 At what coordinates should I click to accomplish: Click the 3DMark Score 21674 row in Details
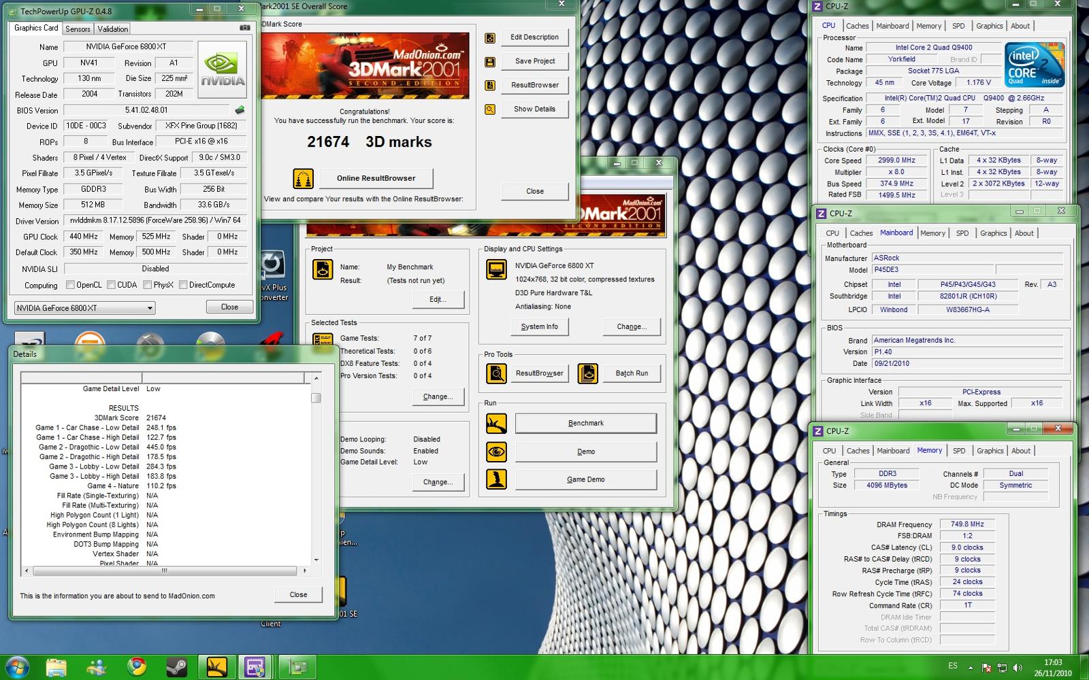point(101,418)
